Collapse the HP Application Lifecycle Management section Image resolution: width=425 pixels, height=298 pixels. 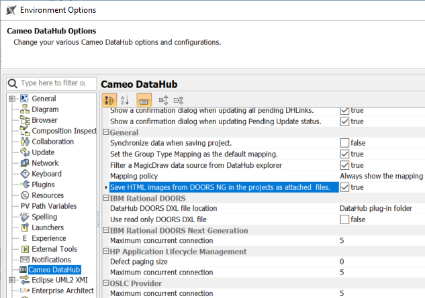click(x=105, y=250)
